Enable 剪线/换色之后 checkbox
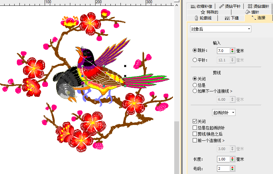The width and height of the screenshot is (273, 174). pos(195,134)
